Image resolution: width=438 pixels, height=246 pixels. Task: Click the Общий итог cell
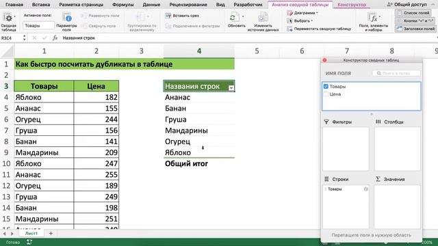(x=199, y=164)
